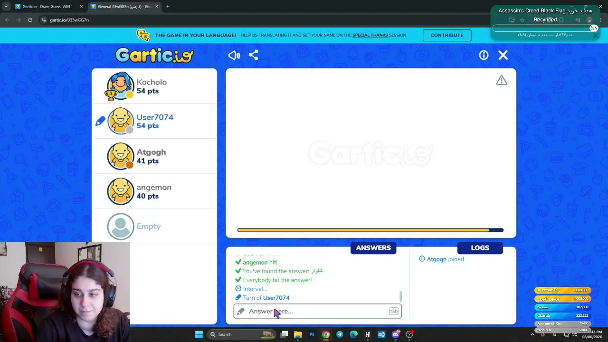Switch to General #3wGG7n browser tab

pos(124,7)
